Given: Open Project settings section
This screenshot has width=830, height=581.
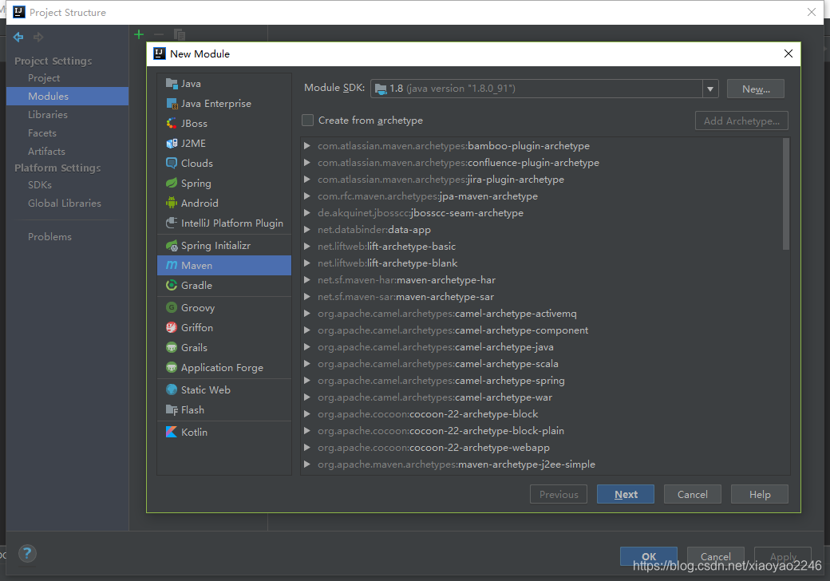Looking at the screenshot, I should tap(44, 77).
